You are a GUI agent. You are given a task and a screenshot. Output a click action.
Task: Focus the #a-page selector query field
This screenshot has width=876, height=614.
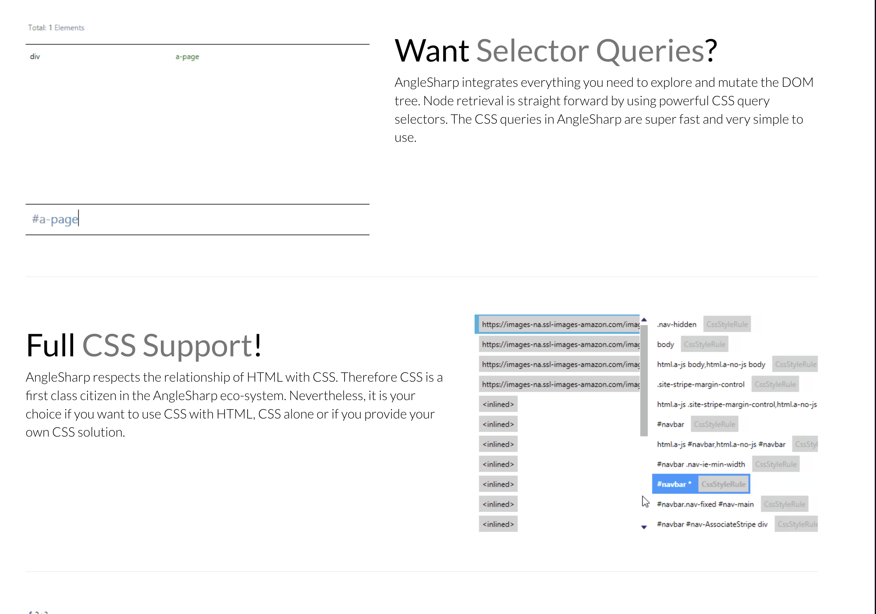coord(197,220)
